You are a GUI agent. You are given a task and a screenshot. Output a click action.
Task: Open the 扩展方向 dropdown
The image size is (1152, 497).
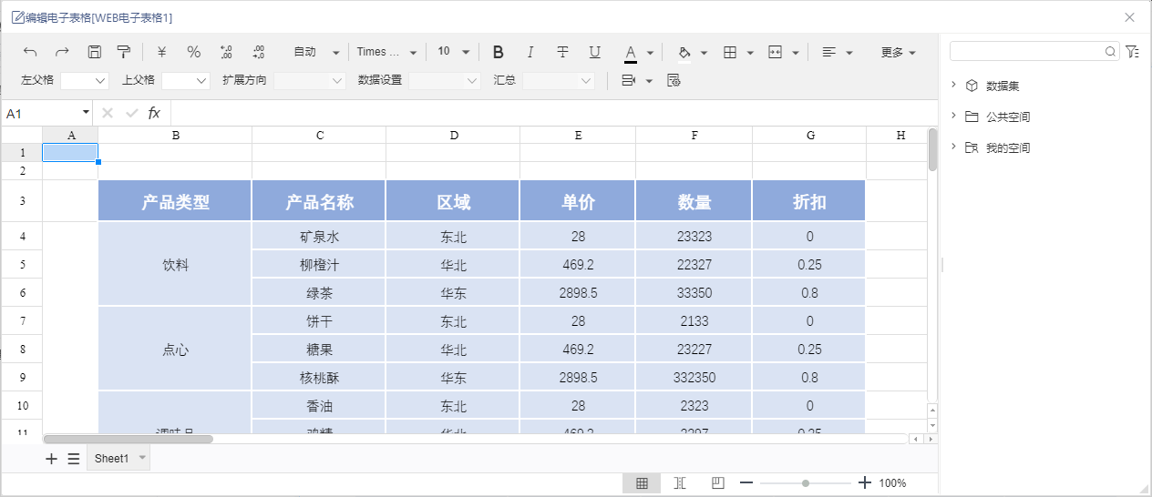click(310, 80)
